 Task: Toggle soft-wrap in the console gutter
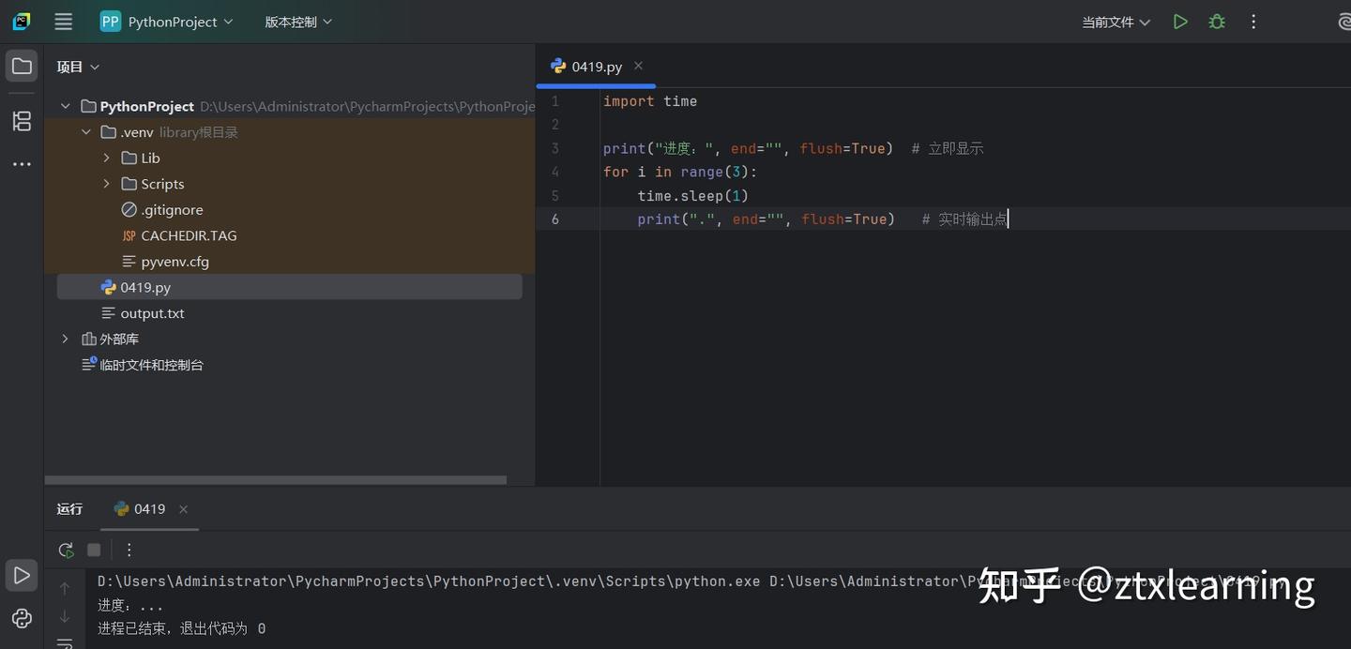(64, 643)
